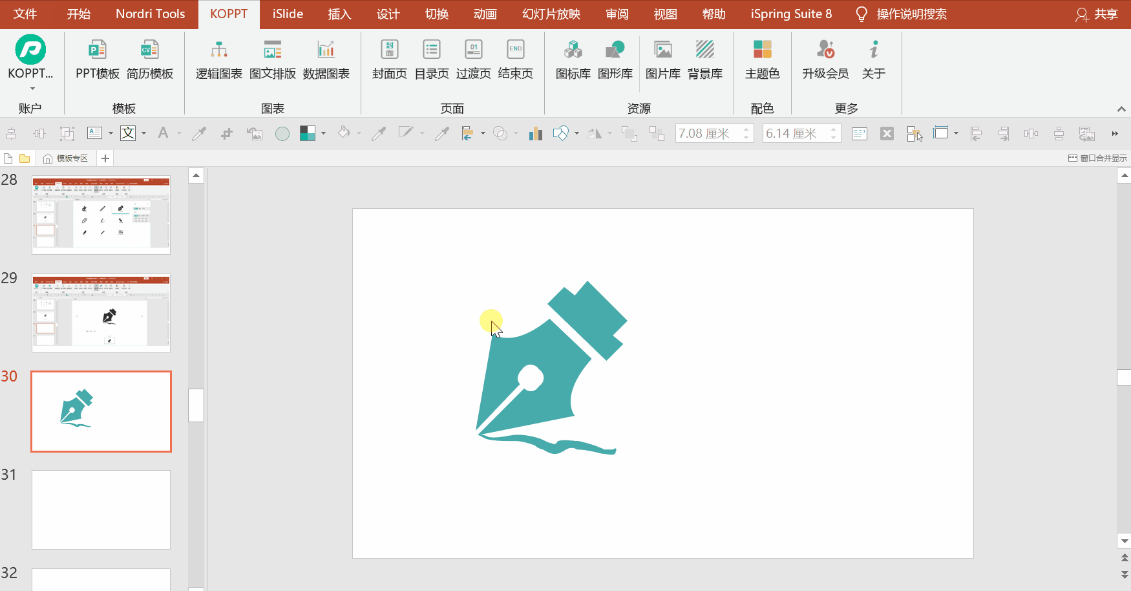Open the shapes tool dropdown arrow
This screenshot has height=591, width=1131.
[x=576, y=134]
